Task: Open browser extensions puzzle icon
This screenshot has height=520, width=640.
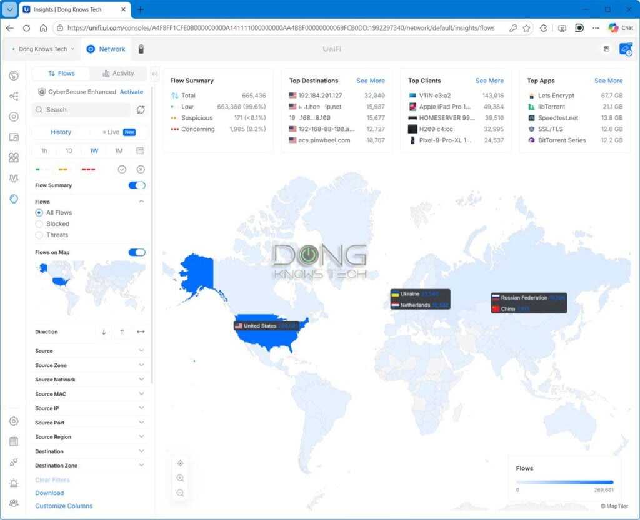Action: click(543, 27)
